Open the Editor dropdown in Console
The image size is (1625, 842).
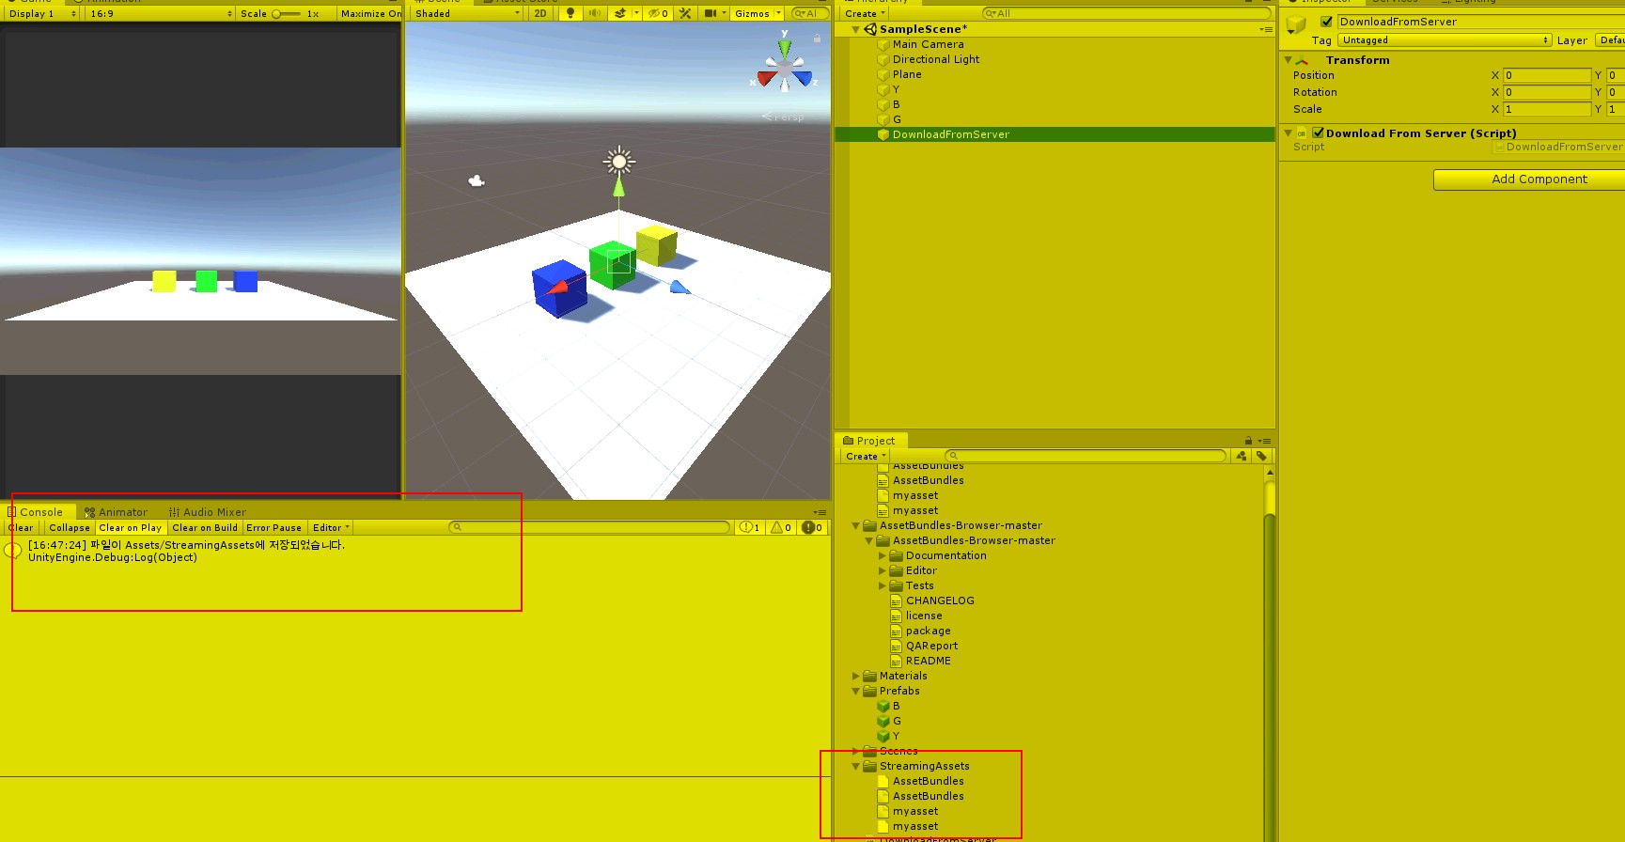(x=331, y=527)
